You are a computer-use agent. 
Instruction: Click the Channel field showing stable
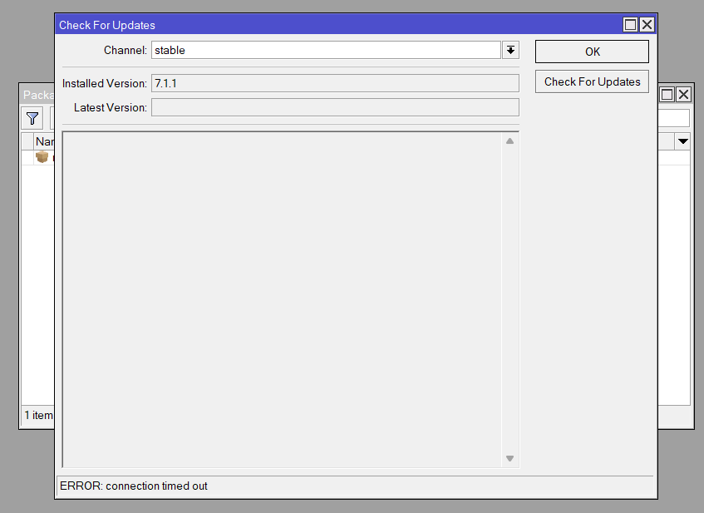coord(326,51)
